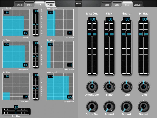Switch to the Slice tab
The image size is (157, 118).
107,4
